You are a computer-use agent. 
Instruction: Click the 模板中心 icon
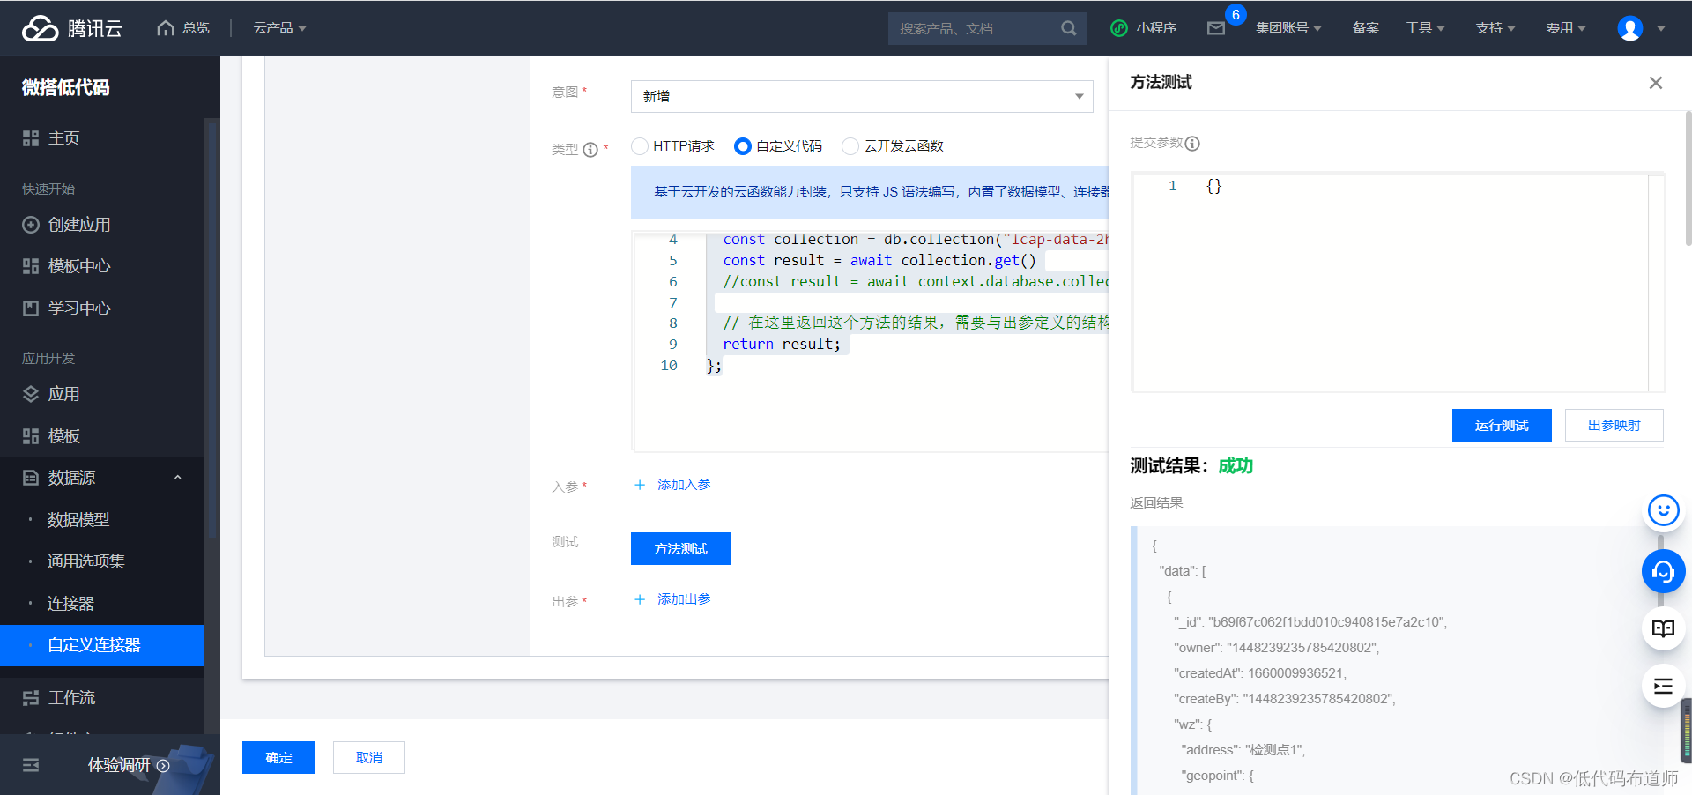(31, 266)
